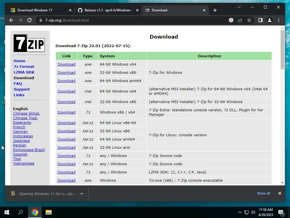Open Windows taskbar search
This screenshot has height=218, width=290.
pos(20,212)
